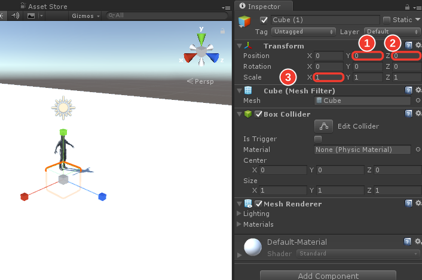This screenshot has width=422, height=280.
Task: Click Position X field
Action: 328,56
